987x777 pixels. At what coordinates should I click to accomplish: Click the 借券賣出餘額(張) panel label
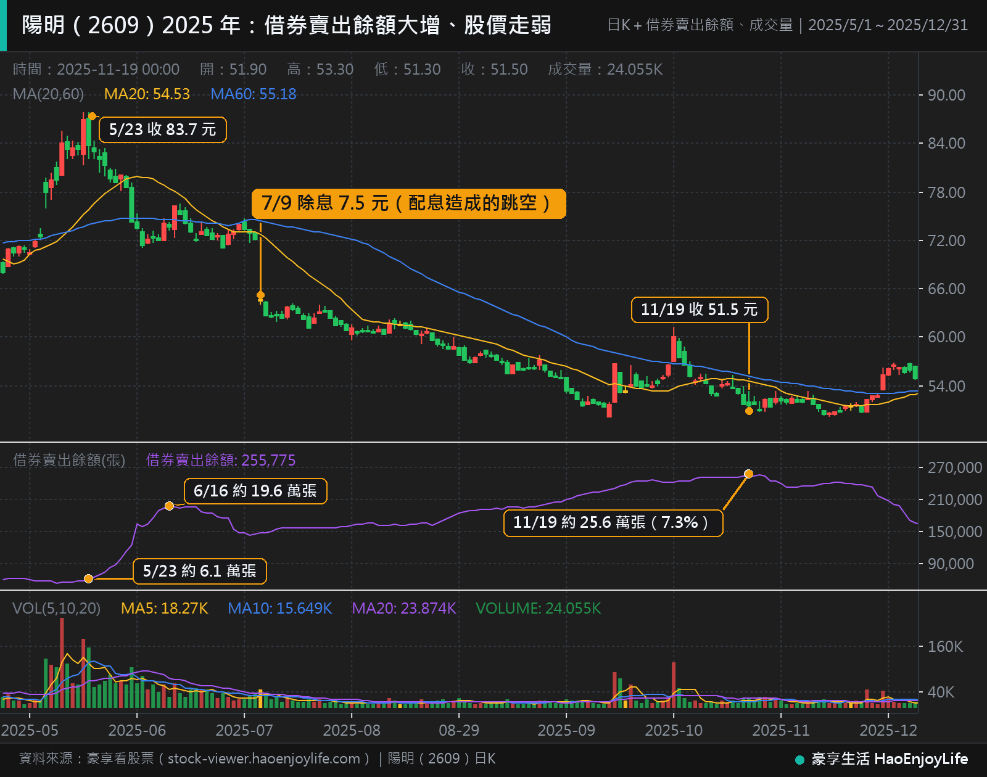pyautogui.click(x=69, y=460)
